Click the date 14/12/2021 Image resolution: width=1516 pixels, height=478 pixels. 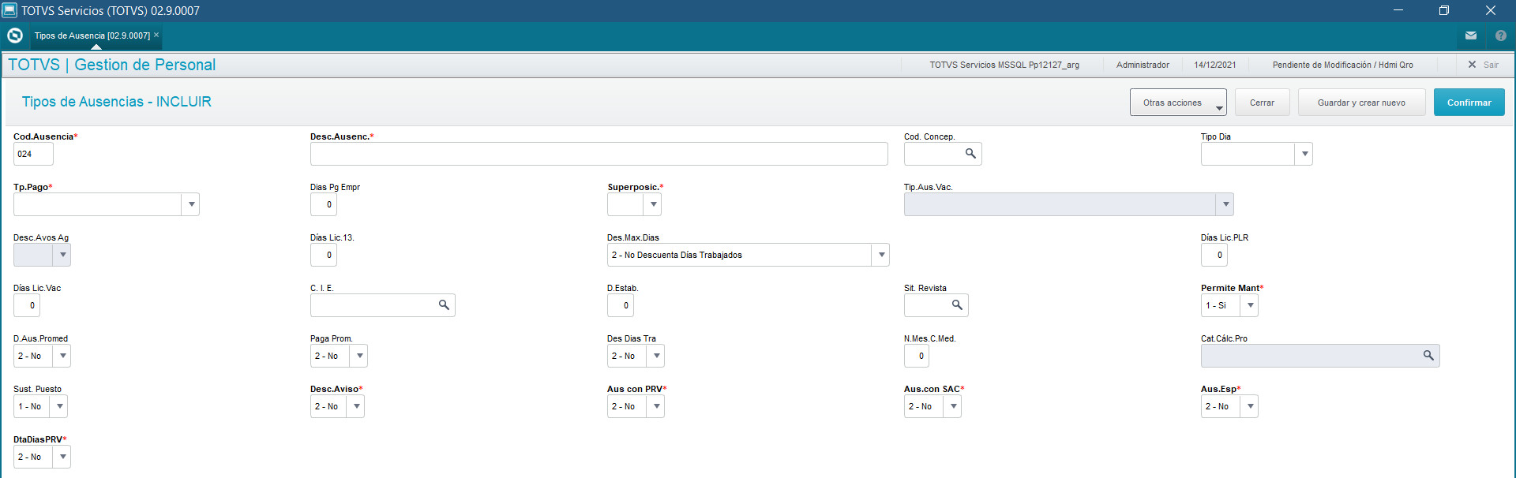tap(1215, 65)
